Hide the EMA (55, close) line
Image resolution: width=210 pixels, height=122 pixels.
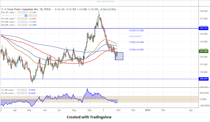[x=19, y=12]
